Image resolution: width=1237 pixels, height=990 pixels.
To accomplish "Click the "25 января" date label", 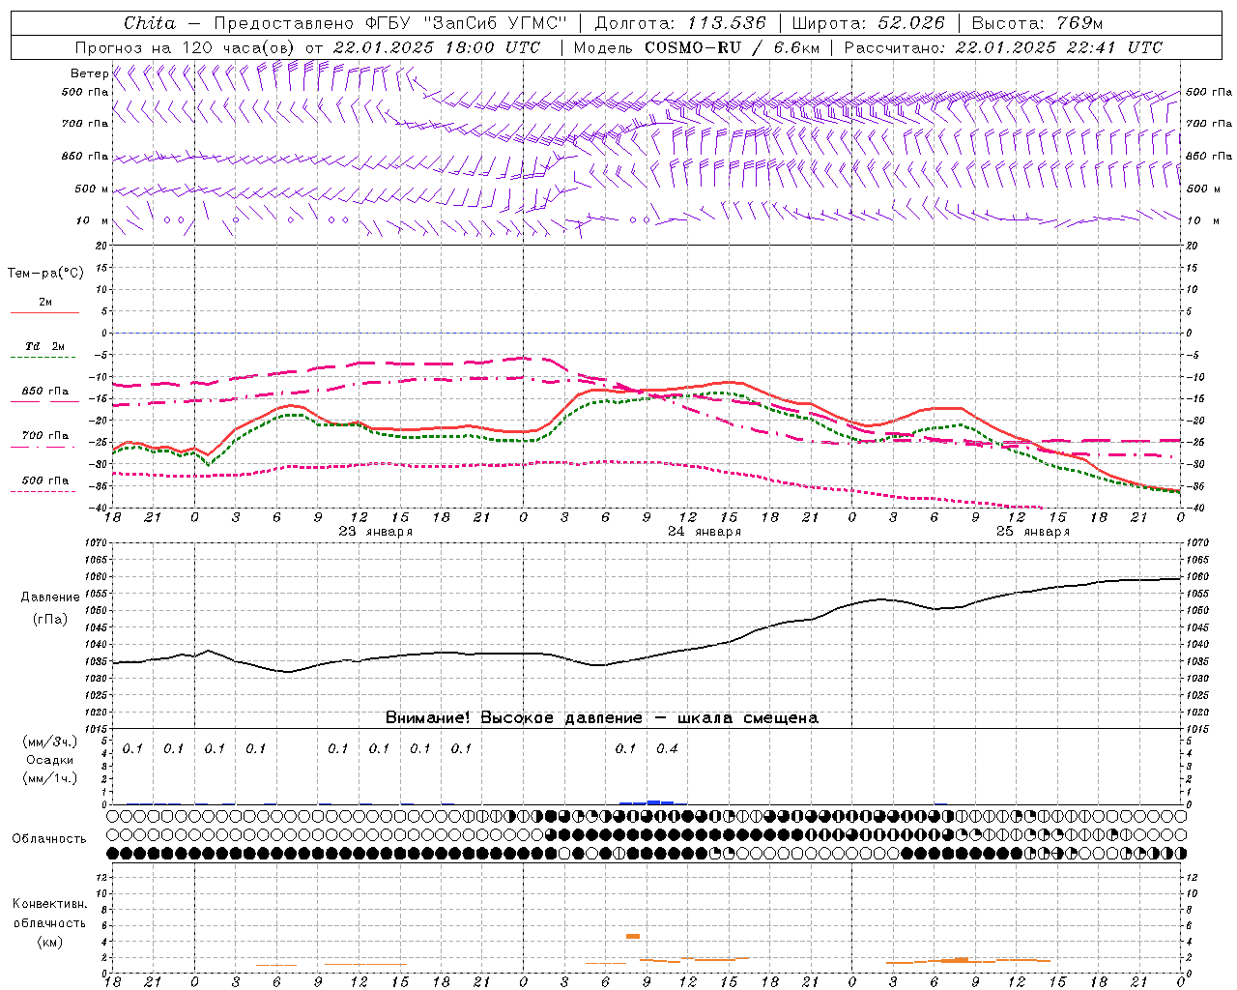I will tap(1033, 532).
